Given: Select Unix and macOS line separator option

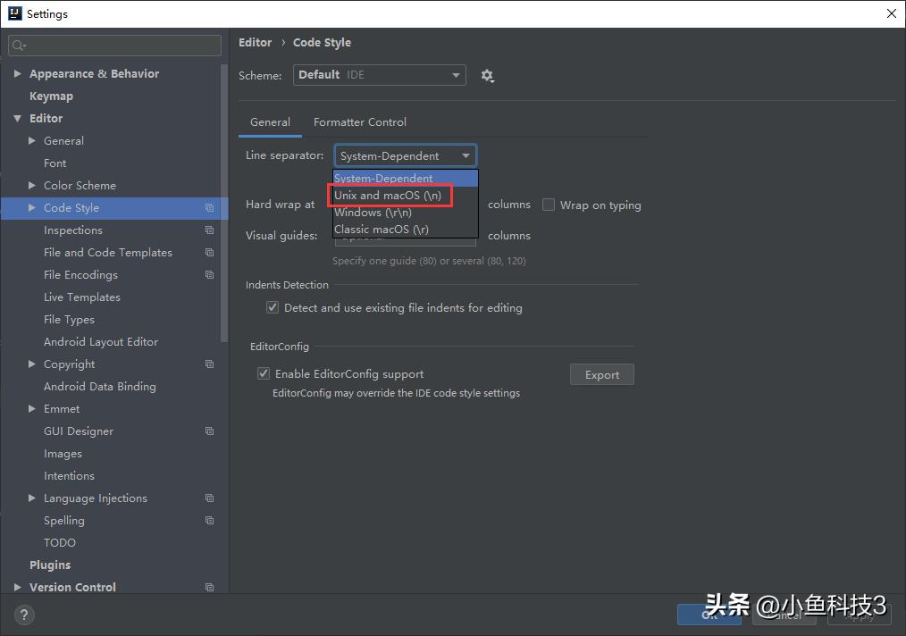Looking at the screenshot, I should 390,195.
